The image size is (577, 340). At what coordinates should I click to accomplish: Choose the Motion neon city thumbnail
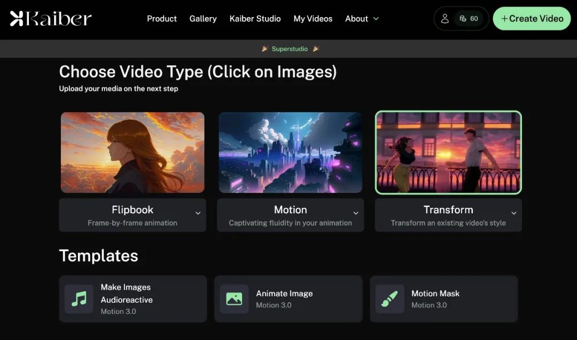pos(290,152)
